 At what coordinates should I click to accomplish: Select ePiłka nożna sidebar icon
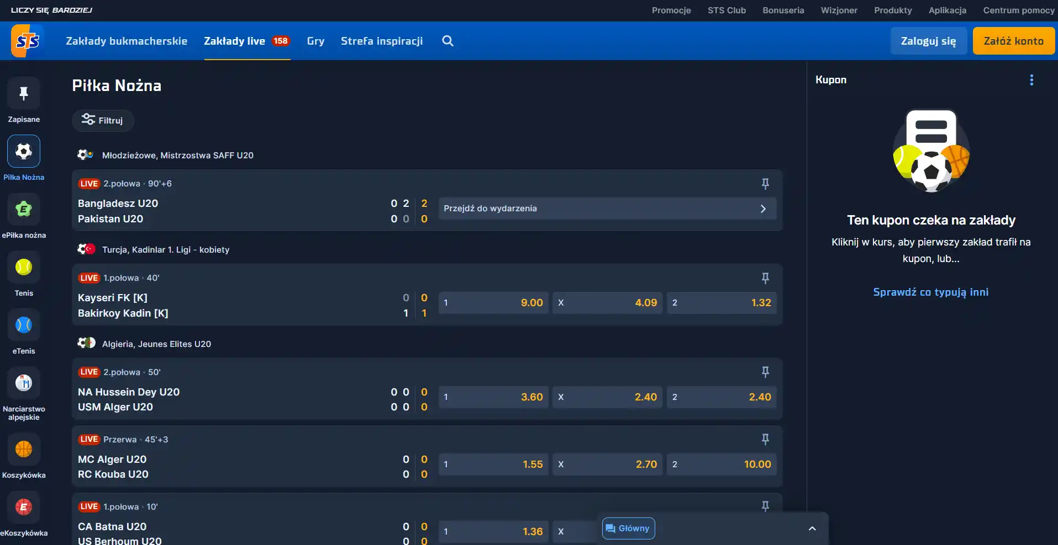pos(23,209)
